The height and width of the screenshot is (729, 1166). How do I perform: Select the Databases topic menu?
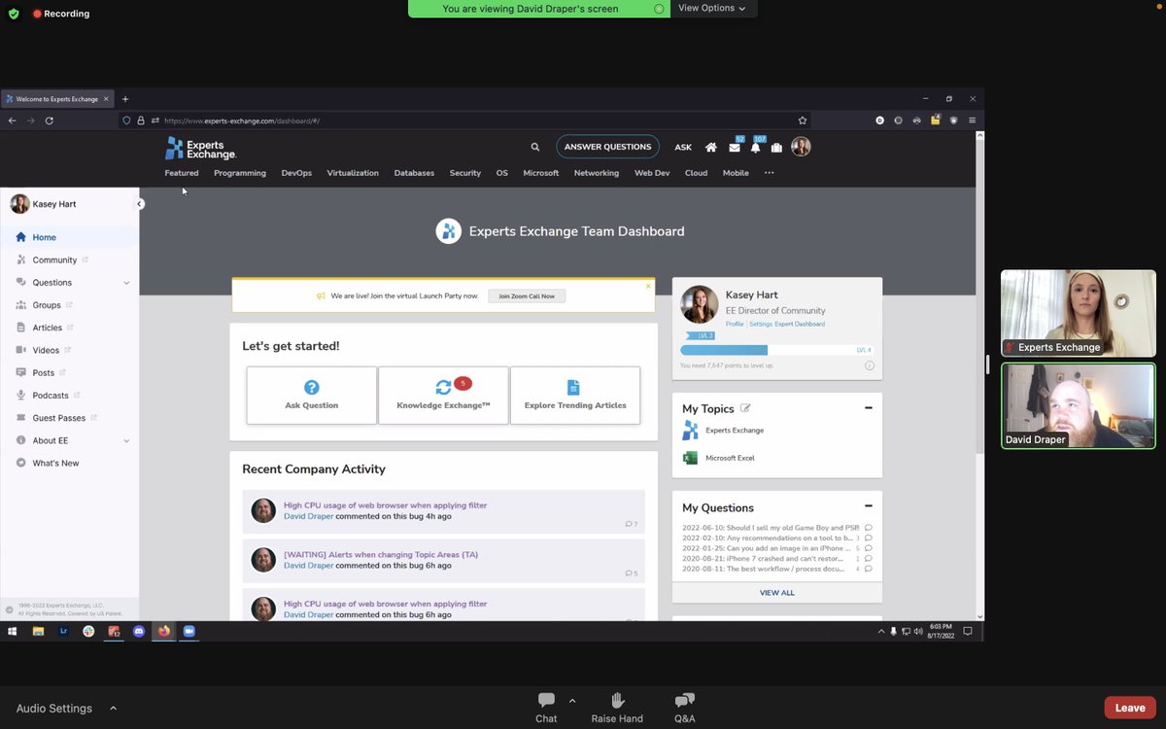(414, 173)
